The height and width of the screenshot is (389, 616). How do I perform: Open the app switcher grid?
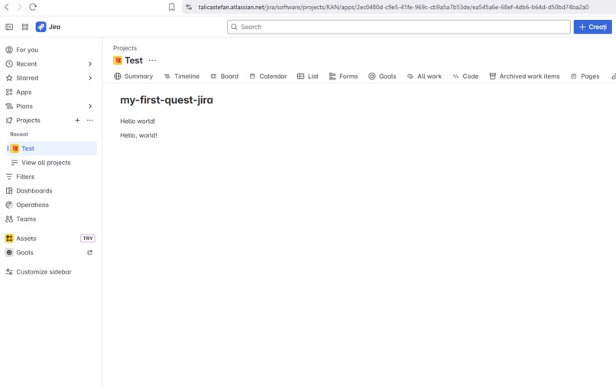click(x=25, y=27)
